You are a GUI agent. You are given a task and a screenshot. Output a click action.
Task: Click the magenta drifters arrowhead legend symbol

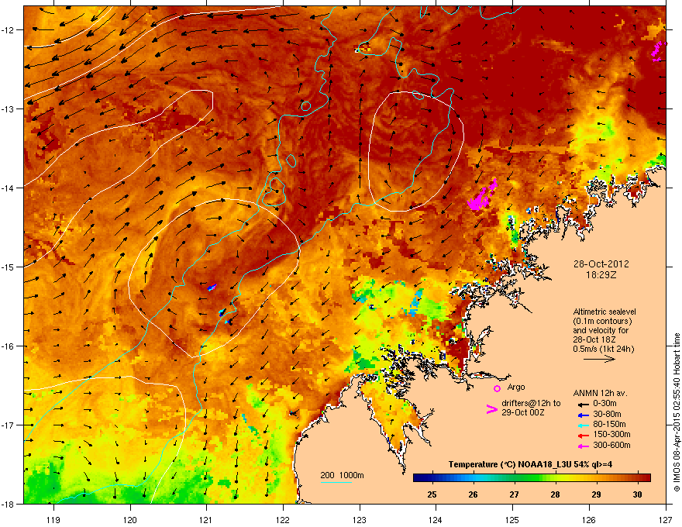491,409
